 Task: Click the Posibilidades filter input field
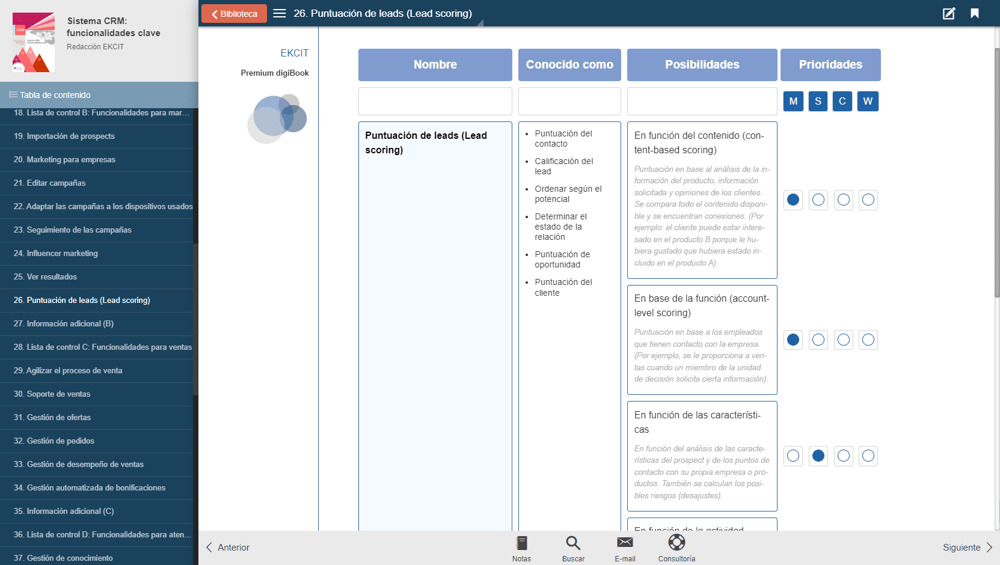pos(702,101)
